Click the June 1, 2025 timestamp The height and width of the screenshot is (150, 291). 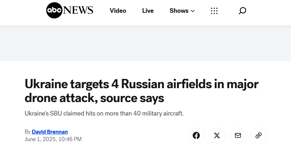53,139
